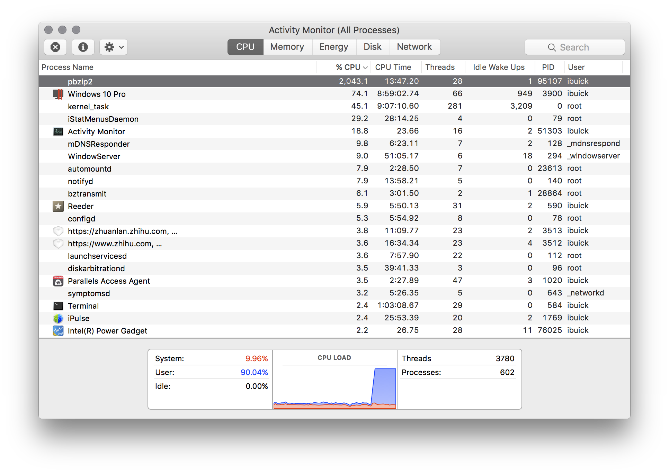Viewport: 669px width, 474px height.
Task: Select the pbzip2 process row
Action: coord(334,81)
